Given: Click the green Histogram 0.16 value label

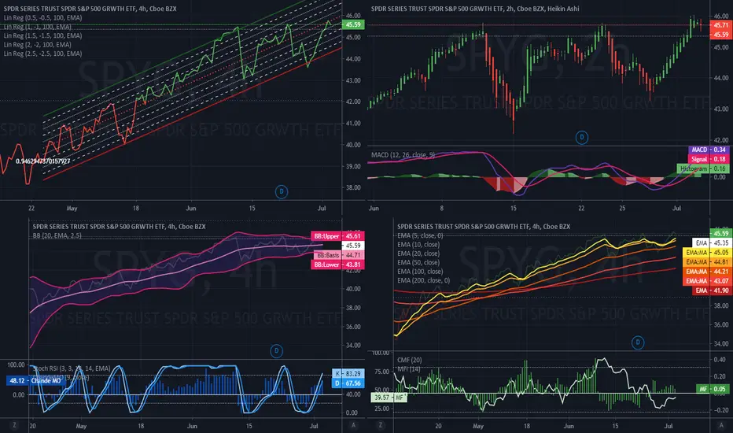Looking at the screenshot, I should (x=703, y=168).
